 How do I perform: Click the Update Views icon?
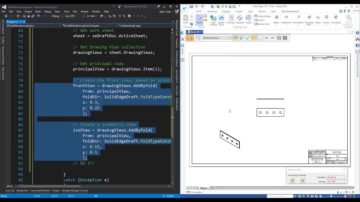(221, 20)
